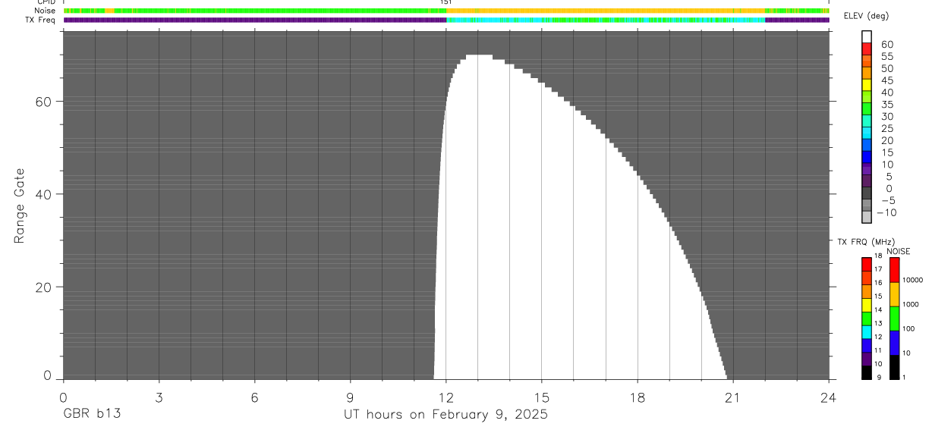Click the light gray swatch below -10 in ELEV bar
The image size is (932, 430).
click(867, 217)
